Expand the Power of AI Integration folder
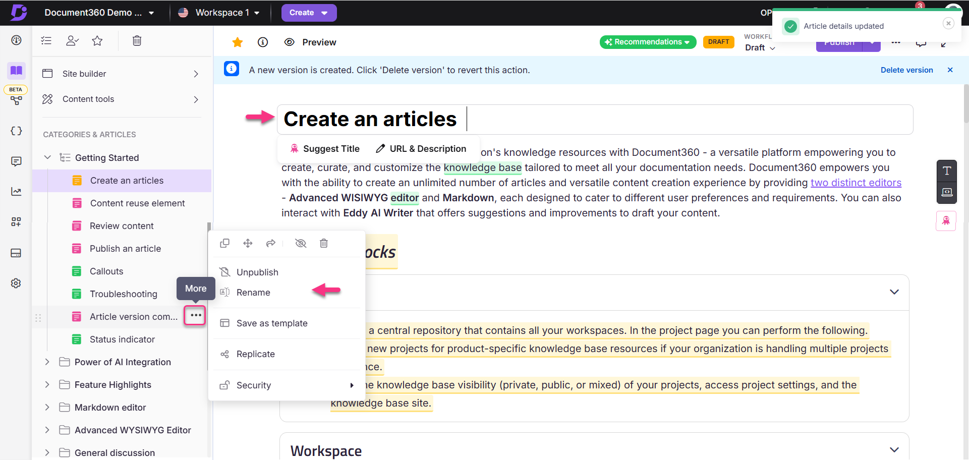969x460 pixels. [47, 362]
